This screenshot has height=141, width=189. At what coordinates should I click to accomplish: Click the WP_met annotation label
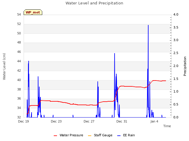click(33, 12)
